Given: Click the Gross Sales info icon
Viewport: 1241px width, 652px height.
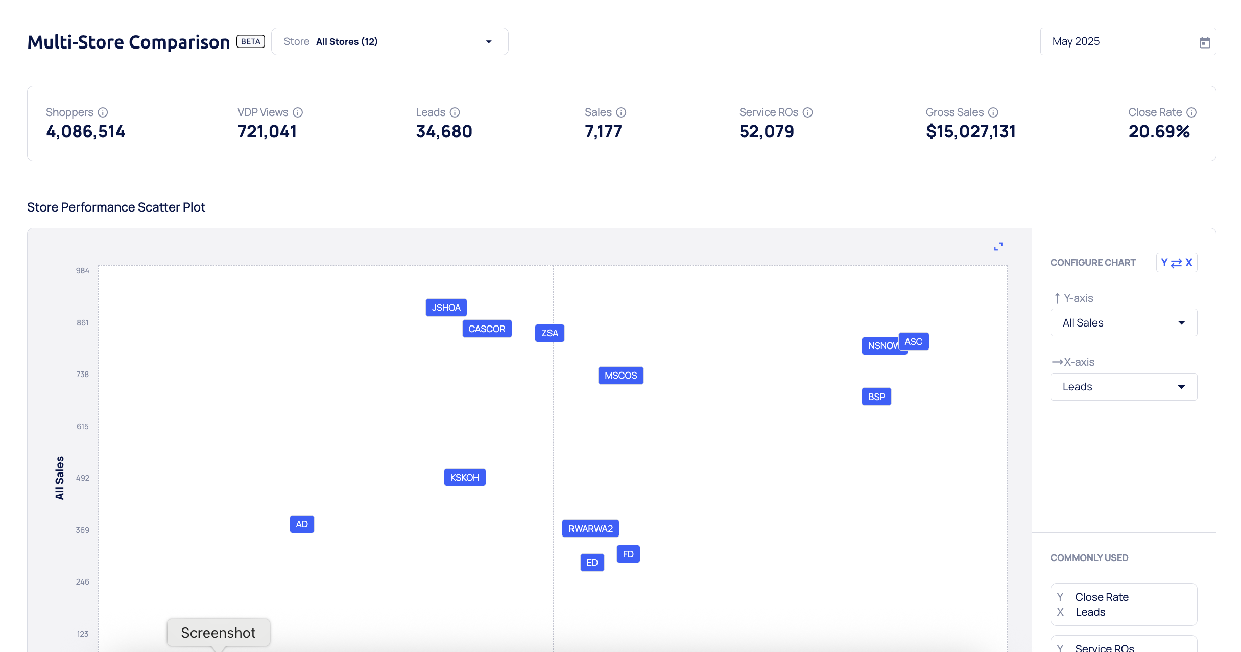Looking at the screenshot, I should [993, 112].
